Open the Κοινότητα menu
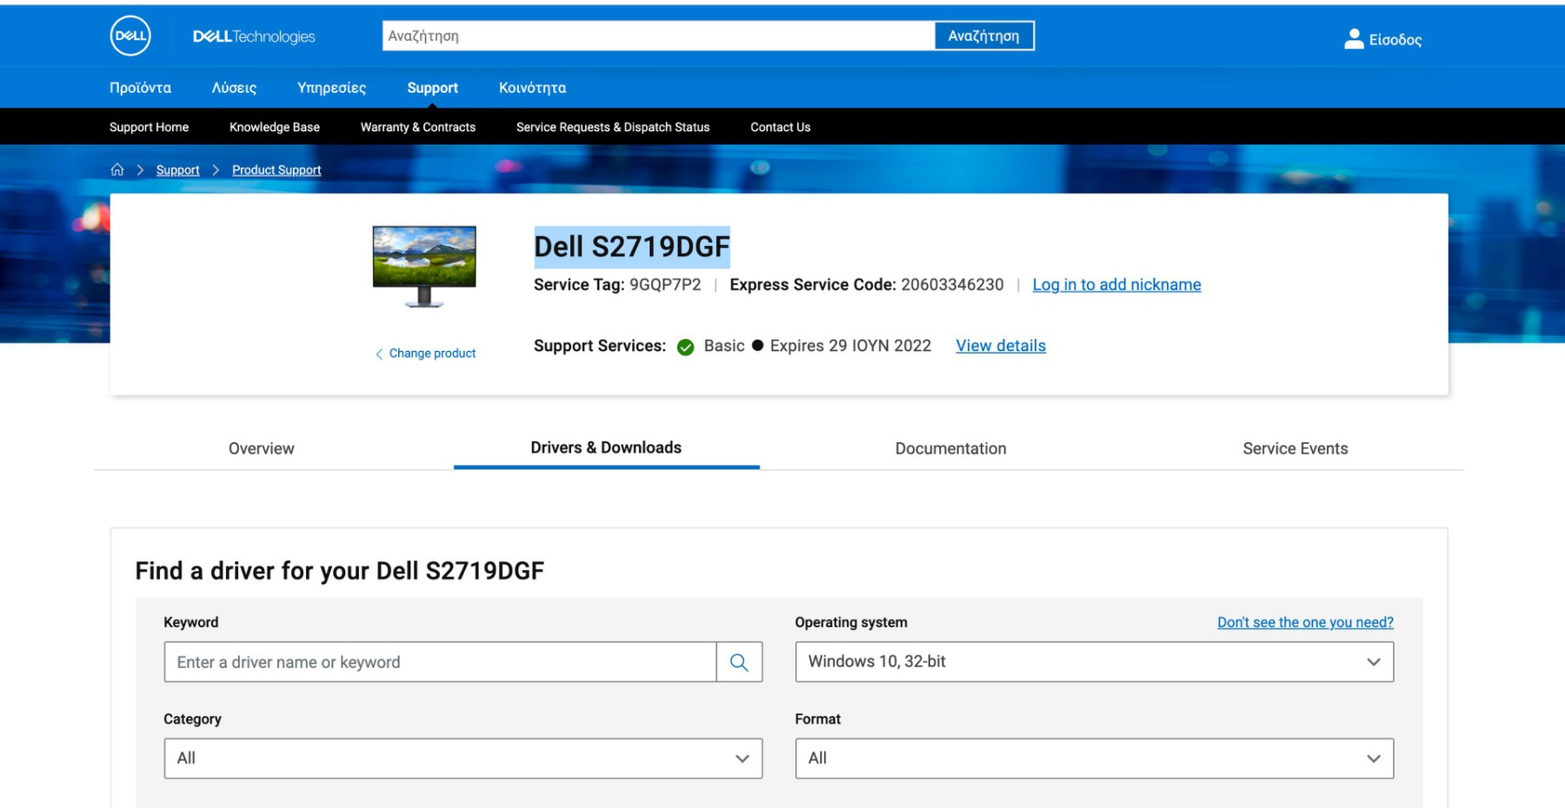This screenshot has width=1565, height=808. pos(532,88)
